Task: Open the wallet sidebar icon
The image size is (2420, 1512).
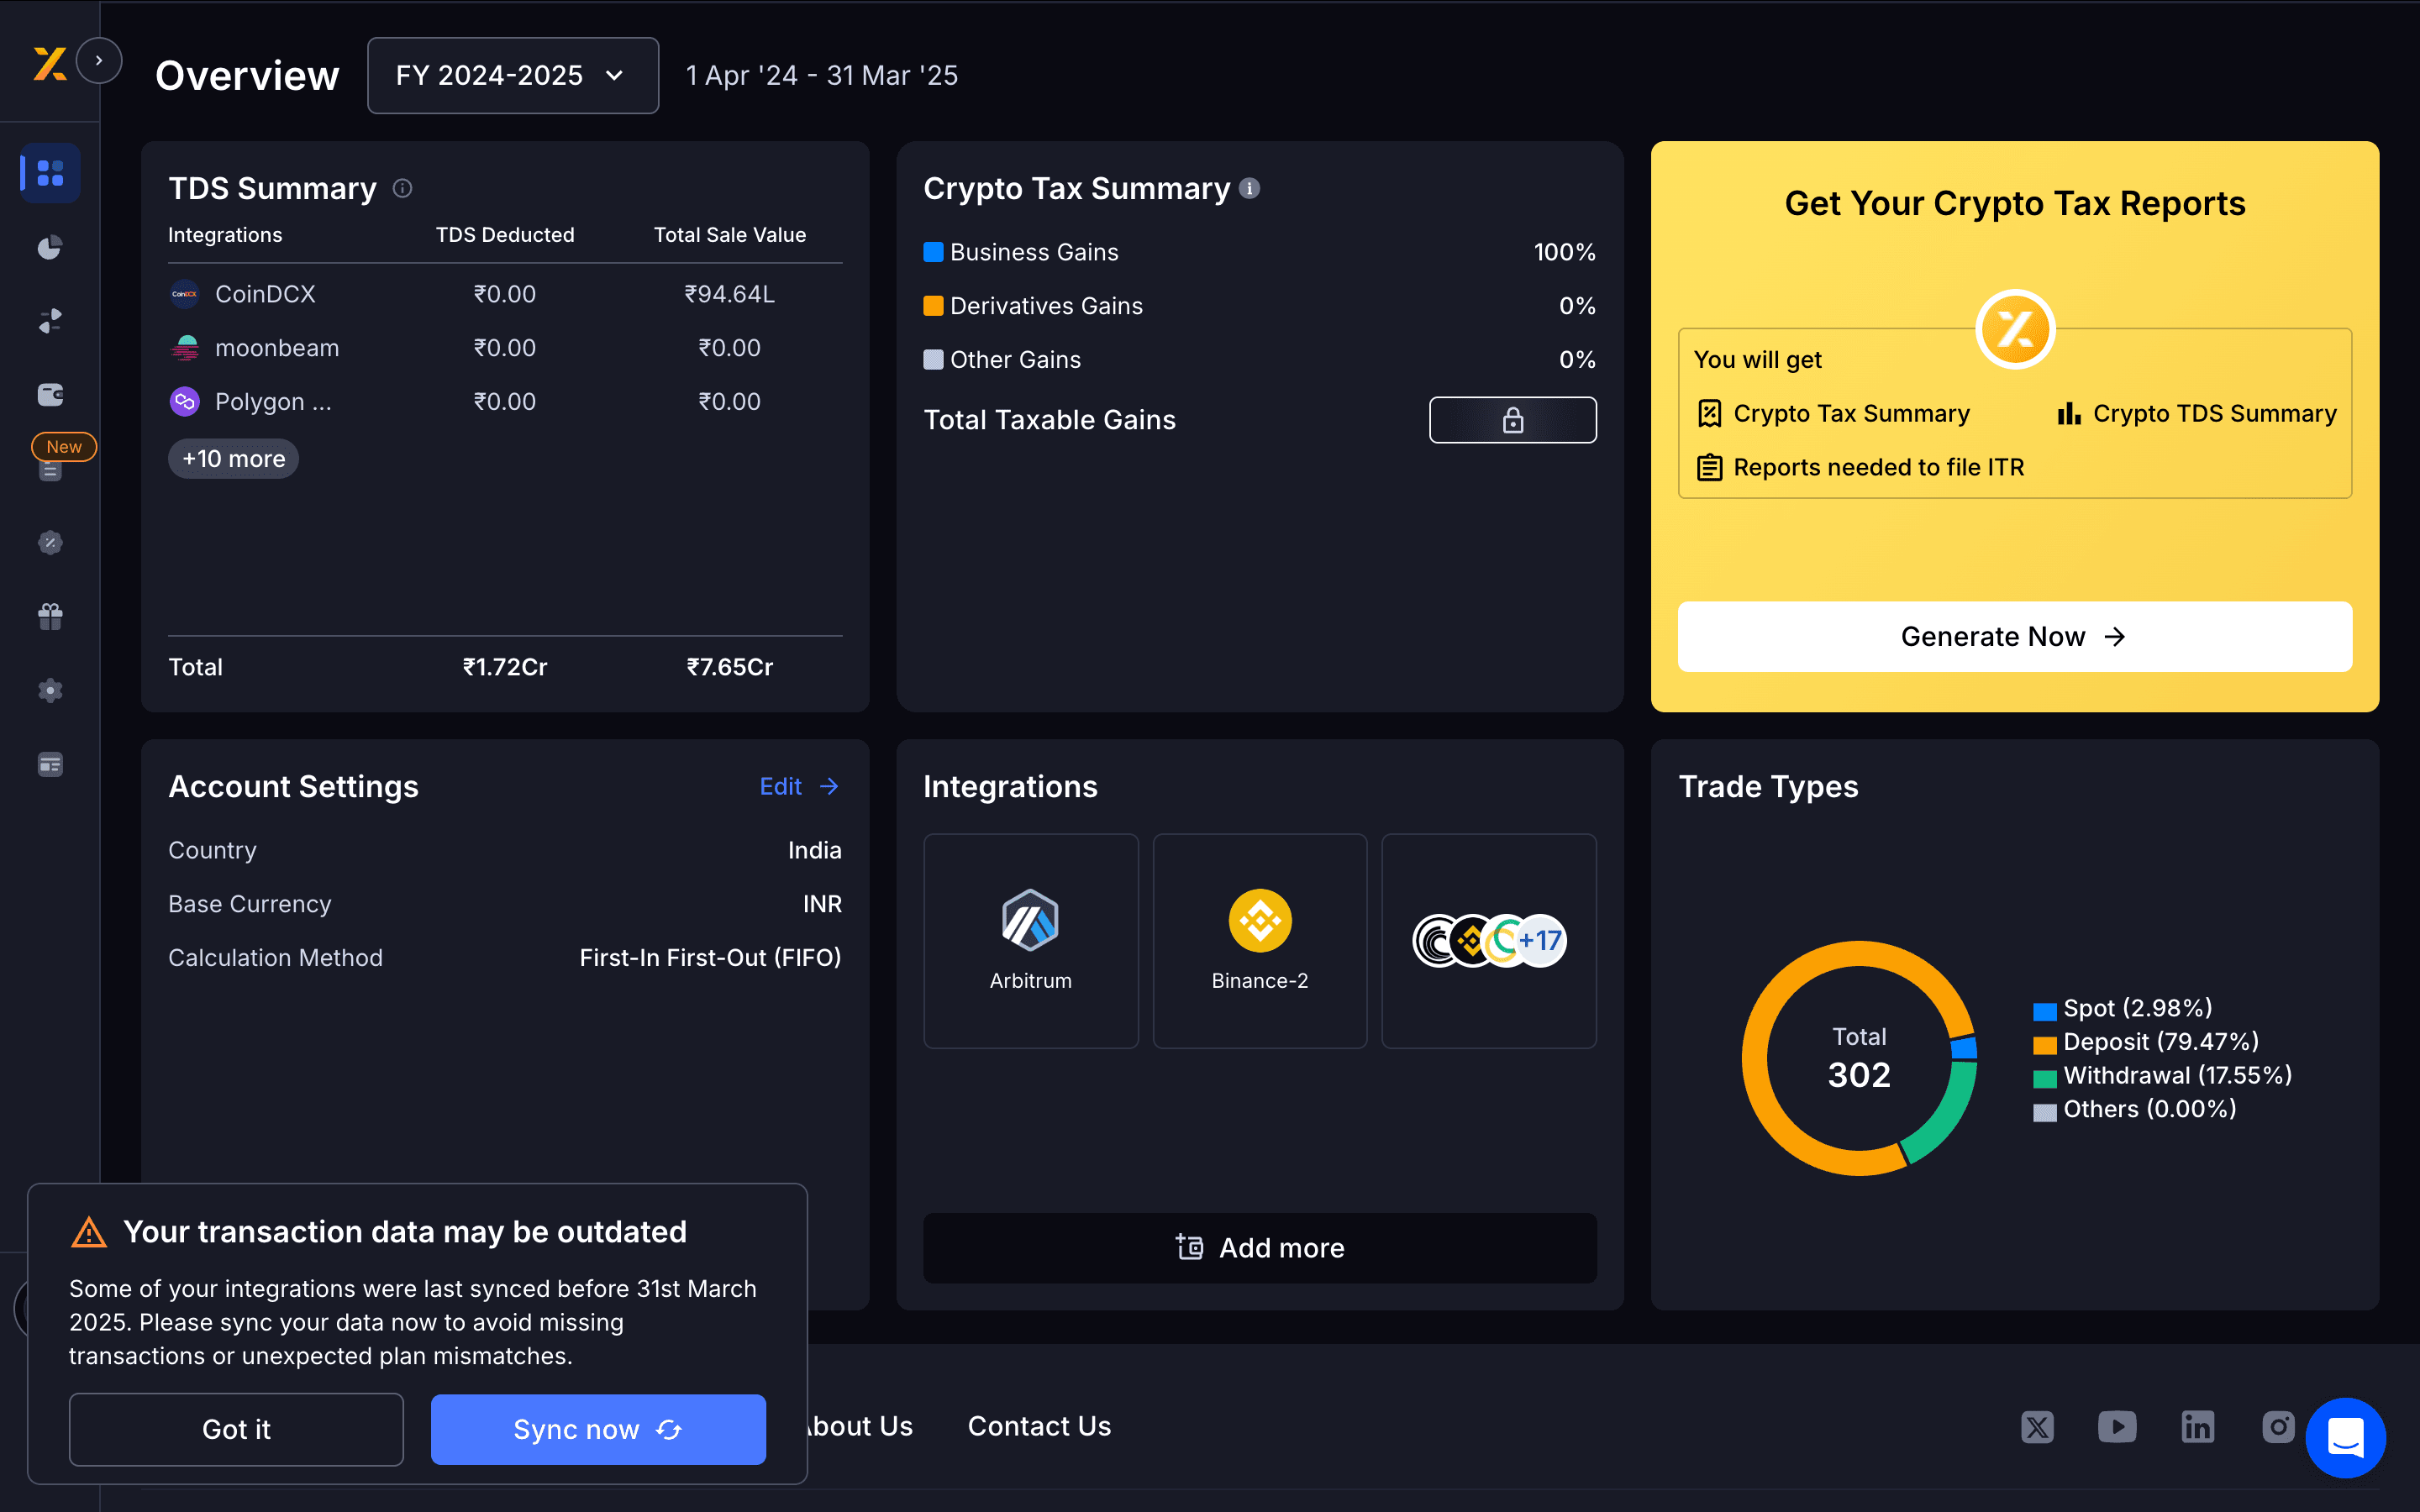Action: tap(50, 395)
